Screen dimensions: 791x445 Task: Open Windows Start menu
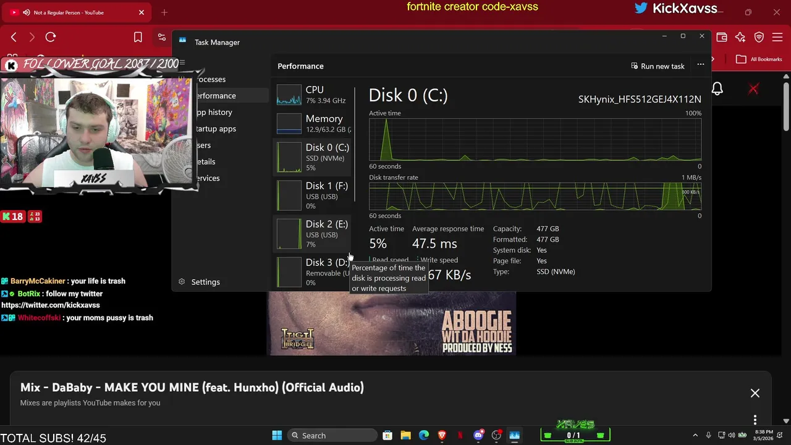tap(277, 435)
